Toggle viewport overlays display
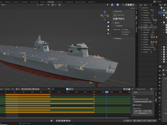The width and height of the screenshot is (167, 125). (118, 5)
